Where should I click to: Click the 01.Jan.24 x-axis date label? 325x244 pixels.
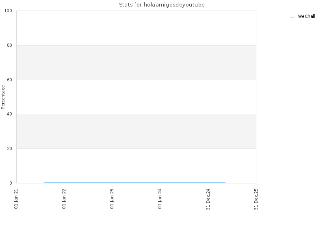(160, 199)
